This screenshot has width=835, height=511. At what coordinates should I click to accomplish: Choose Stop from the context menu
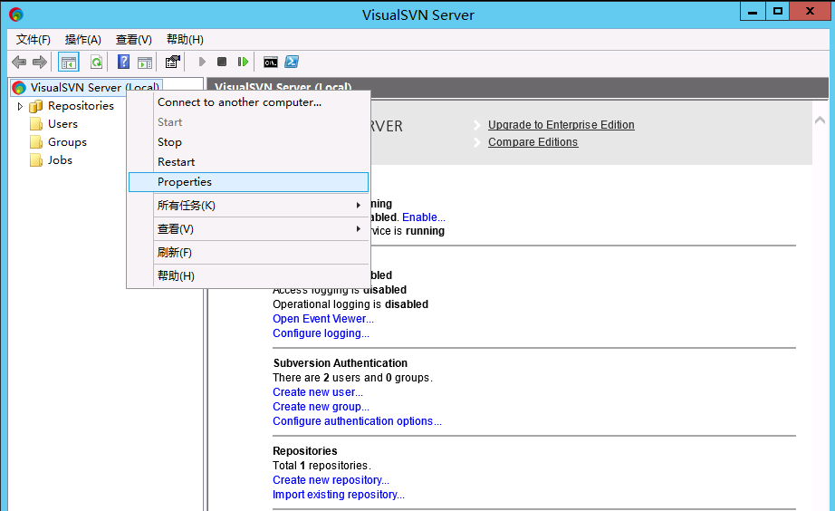248,142
